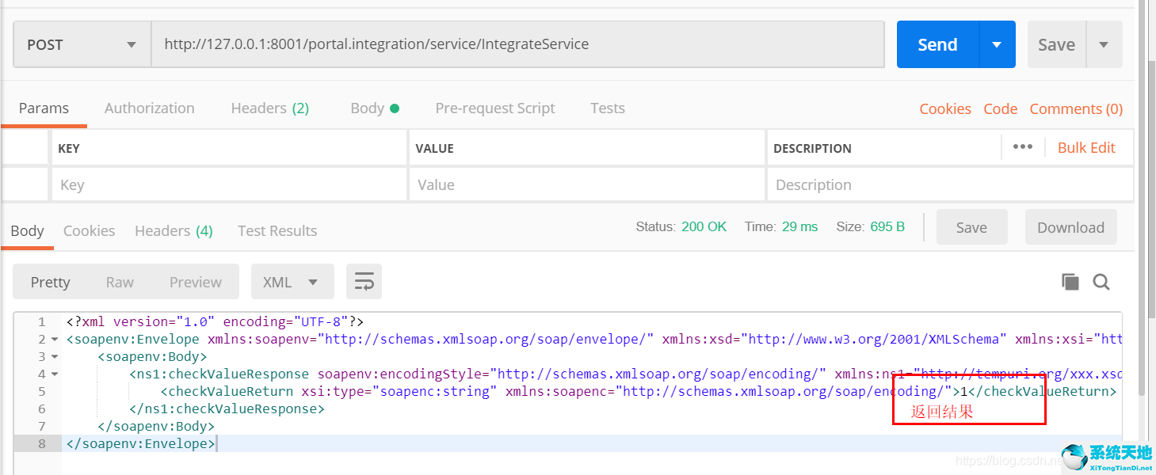Switch to the Authorization tab
Viewport: 1156px width, 475px height.
[x=149, y=108]
